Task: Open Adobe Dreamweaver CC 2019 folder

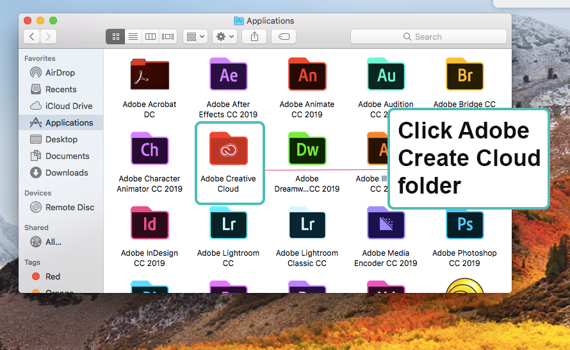Action: [307, 149]
